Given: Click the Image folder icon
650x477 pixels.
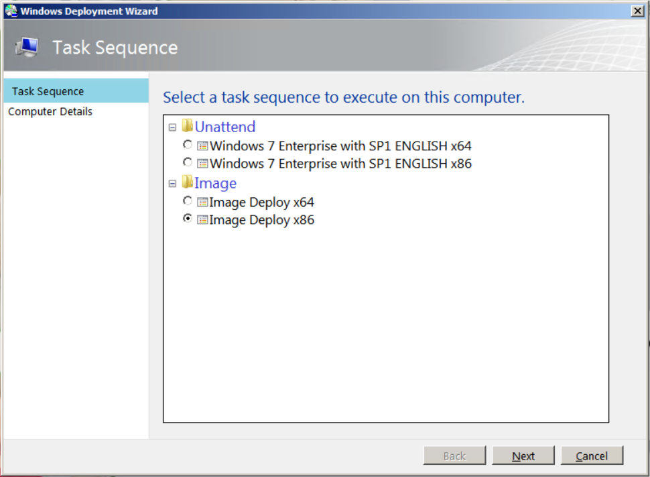Looking at the screenshot, I should (x=188, y=182).
